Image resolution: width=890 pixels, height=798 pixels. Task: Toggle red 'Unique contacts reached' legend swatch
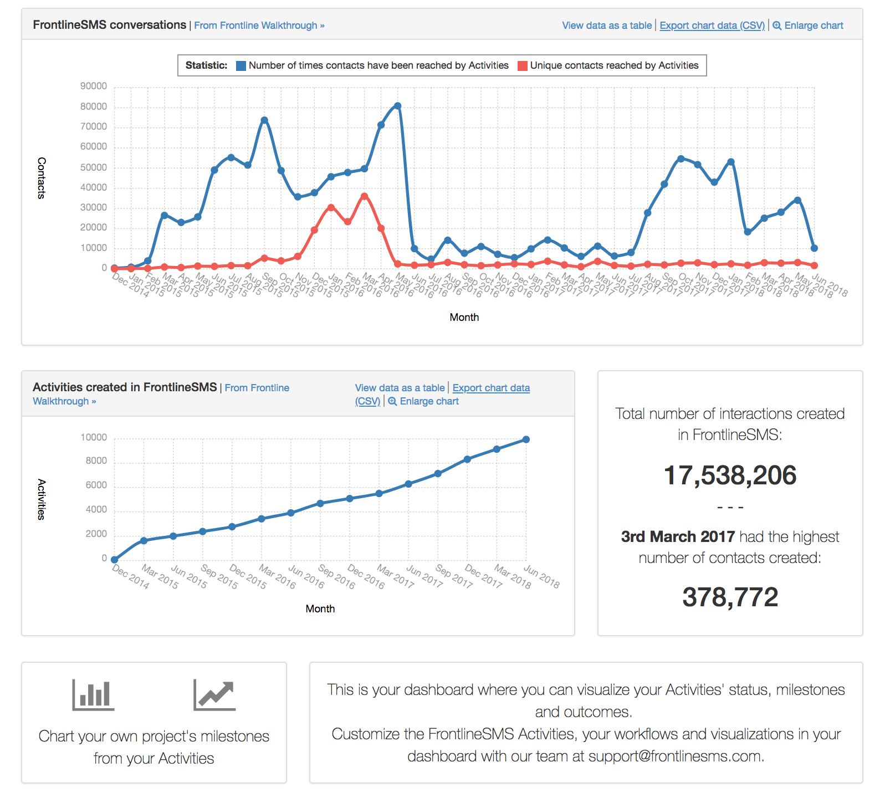point(523,66)
